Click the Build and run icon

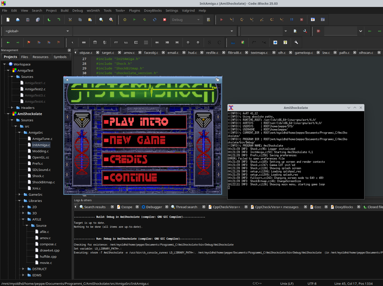pyautogui.click(x=145, y=20)
